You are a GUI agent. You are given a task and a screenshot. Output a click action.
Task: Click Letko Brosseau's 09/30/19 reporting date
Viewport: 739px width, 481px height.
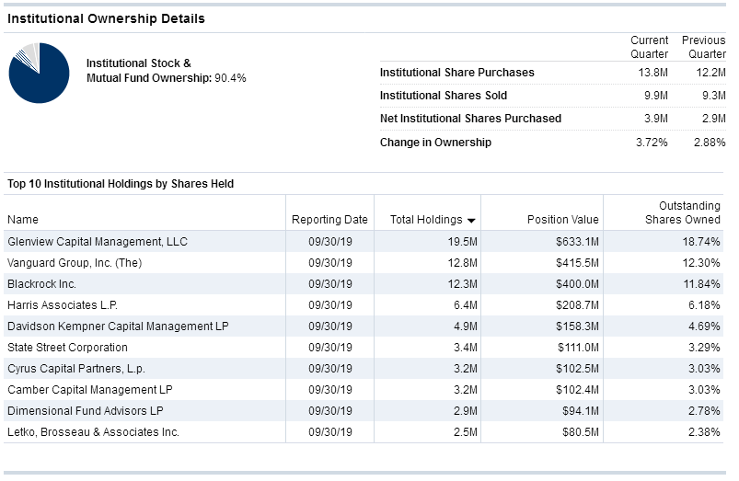(329, 432)
